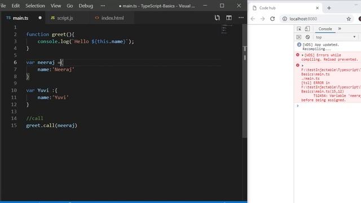Go forward in the browser

pos(262,19)
